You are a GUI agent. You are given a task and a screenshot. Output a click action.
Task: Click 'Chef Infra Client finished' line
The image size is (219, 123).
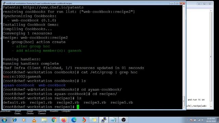[x=73, y=68]
